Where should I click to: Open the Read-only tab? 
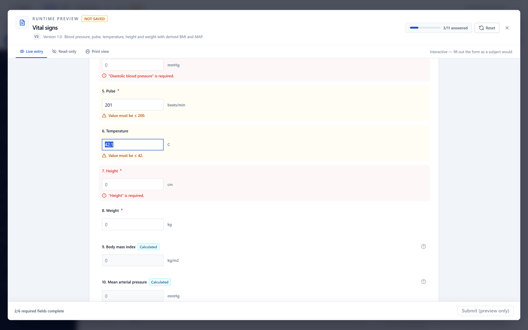(64, 51)
